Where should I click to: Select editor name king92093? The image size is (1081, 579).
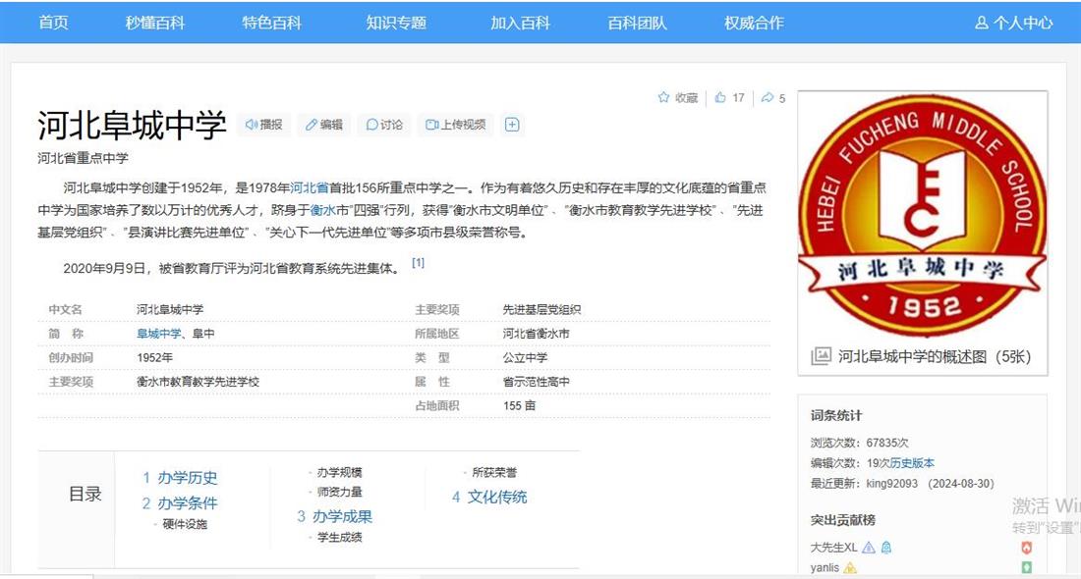click(x=892, y=484)
